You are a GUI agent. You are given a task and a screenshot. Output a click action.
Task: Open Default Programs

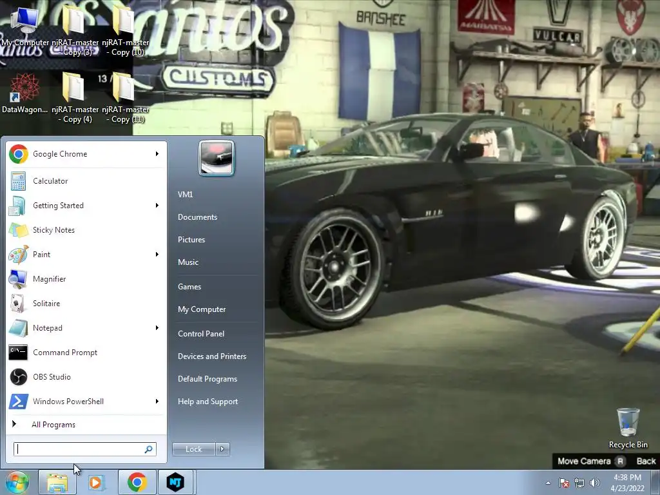(x=208, y=379)
